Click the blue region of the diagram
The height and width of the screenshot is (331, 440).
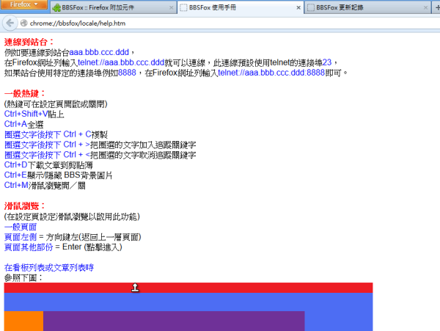tap(188, 302)
